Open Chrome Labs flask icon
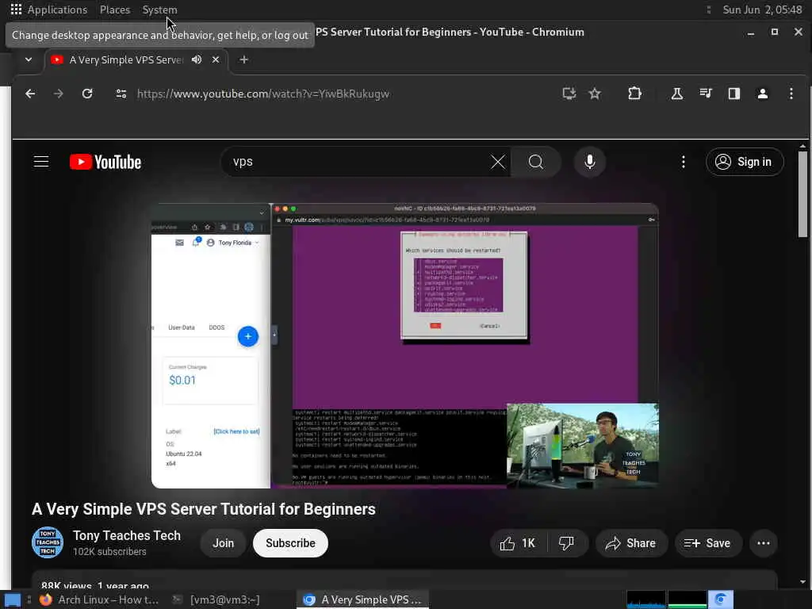The image size is (812, 609). pos(677,94)
